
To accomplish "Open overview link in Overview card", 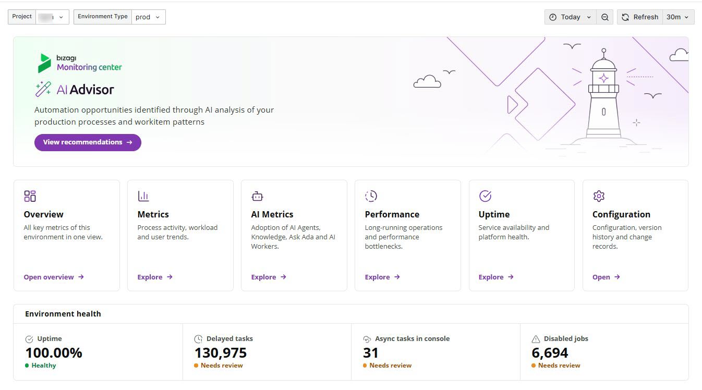I will coord(54,277).
